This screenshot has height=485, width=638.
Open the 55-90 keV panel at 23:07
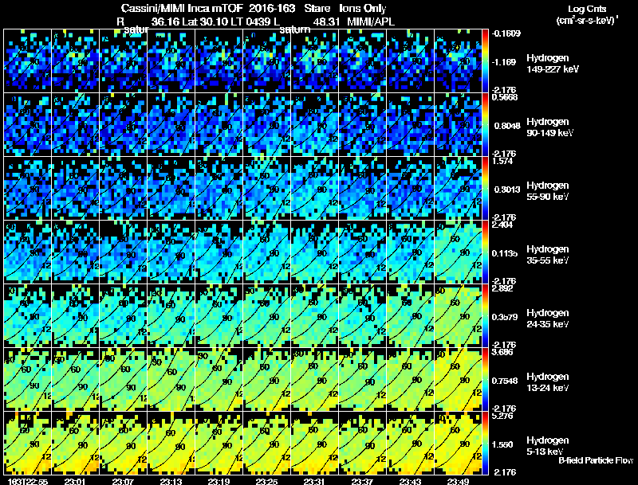[123, 188]
